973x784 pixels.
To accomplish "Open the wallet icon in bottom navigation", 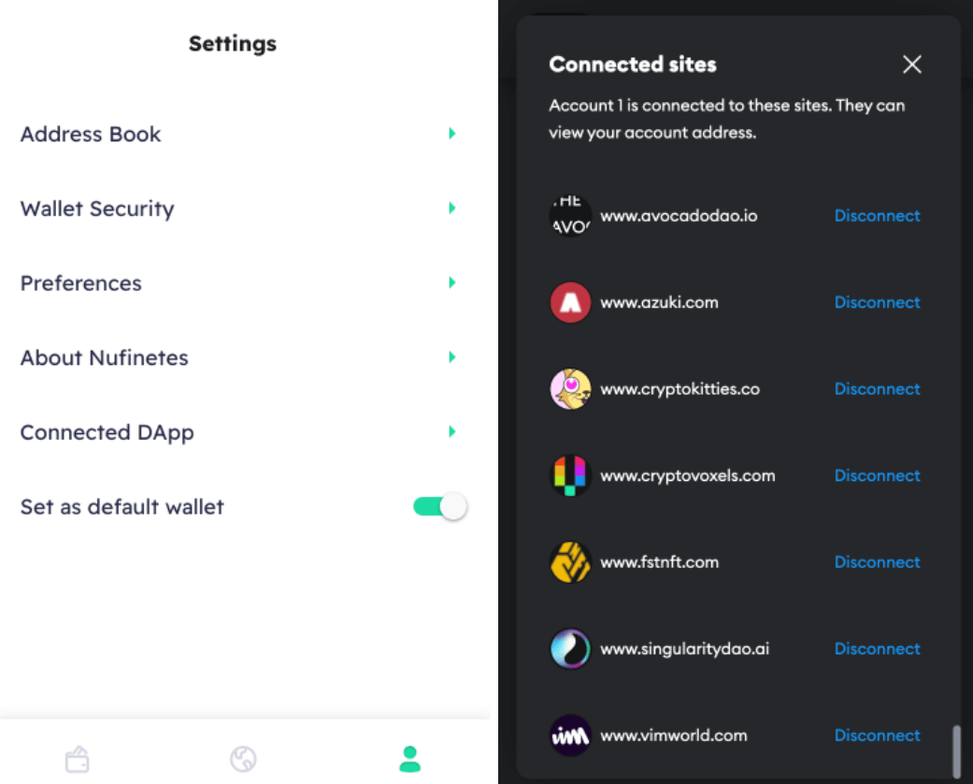I will click(78, 759).
